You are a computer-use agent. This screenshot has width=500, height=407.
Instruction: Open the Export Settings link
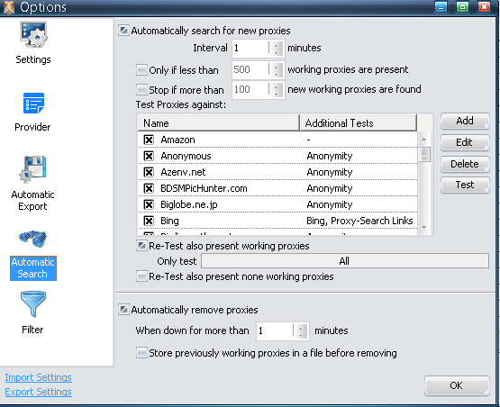pyautogui.click(x=38, y=392)
